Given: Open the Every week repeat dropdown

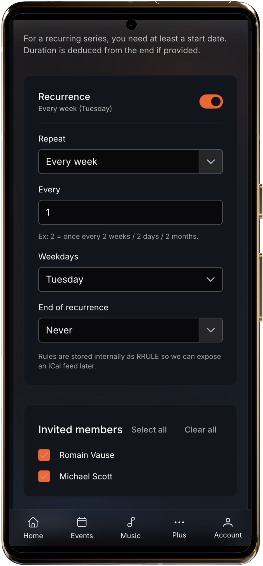Looking at the screenshot, I should 119,162.
